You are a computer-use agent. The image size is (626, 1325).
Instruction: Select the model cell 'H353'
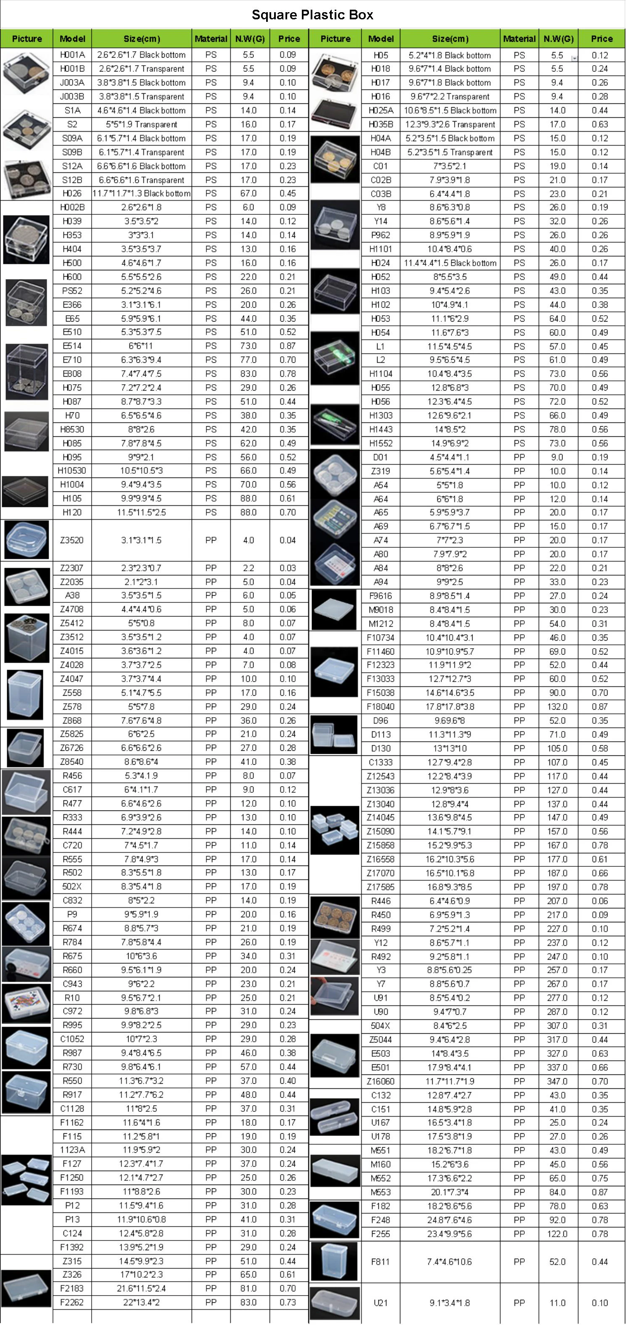point(72,235)
